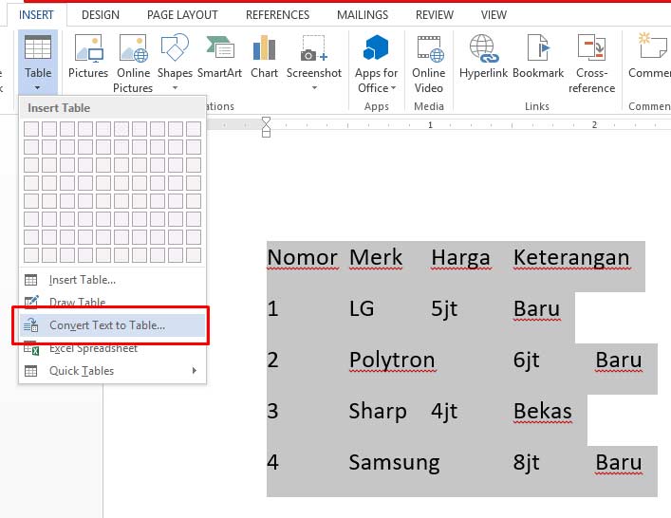Insert a picture with Pictures button
Image resolution: width=671 pixels, height=518 pixels.
pos(88,57)
